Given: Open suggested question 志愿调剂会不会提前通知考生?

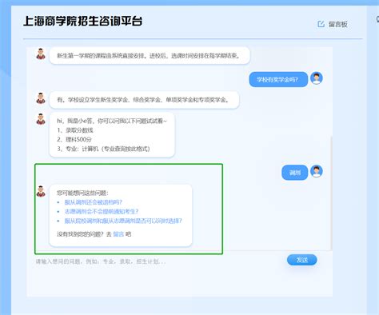Looking at the screenshot, I should click(x=102, y=211).
